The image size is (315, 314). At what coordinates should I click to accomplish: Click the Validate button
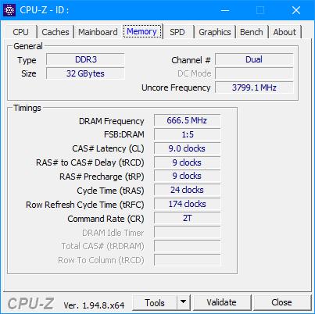click(x=221, y=302)
